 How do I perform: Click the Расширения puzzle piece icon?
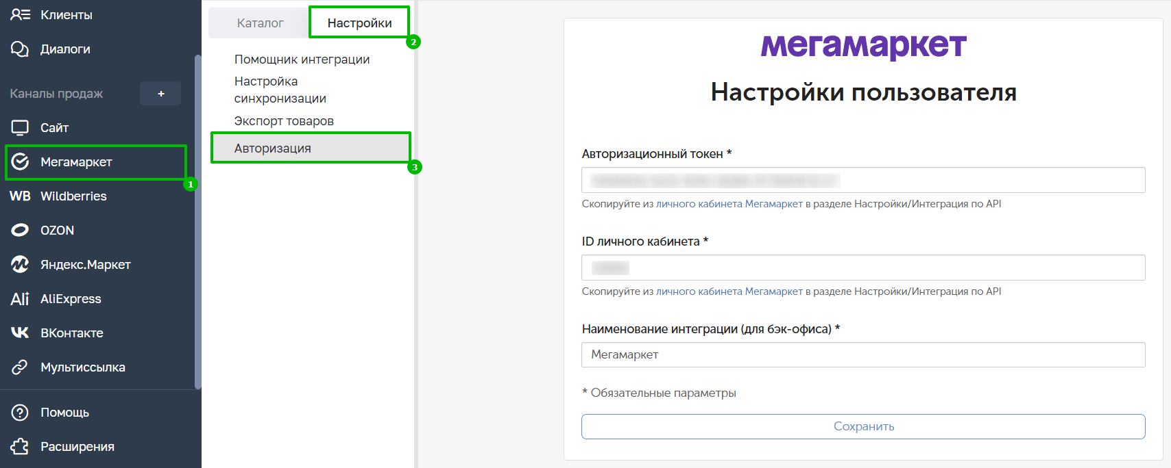20,446
